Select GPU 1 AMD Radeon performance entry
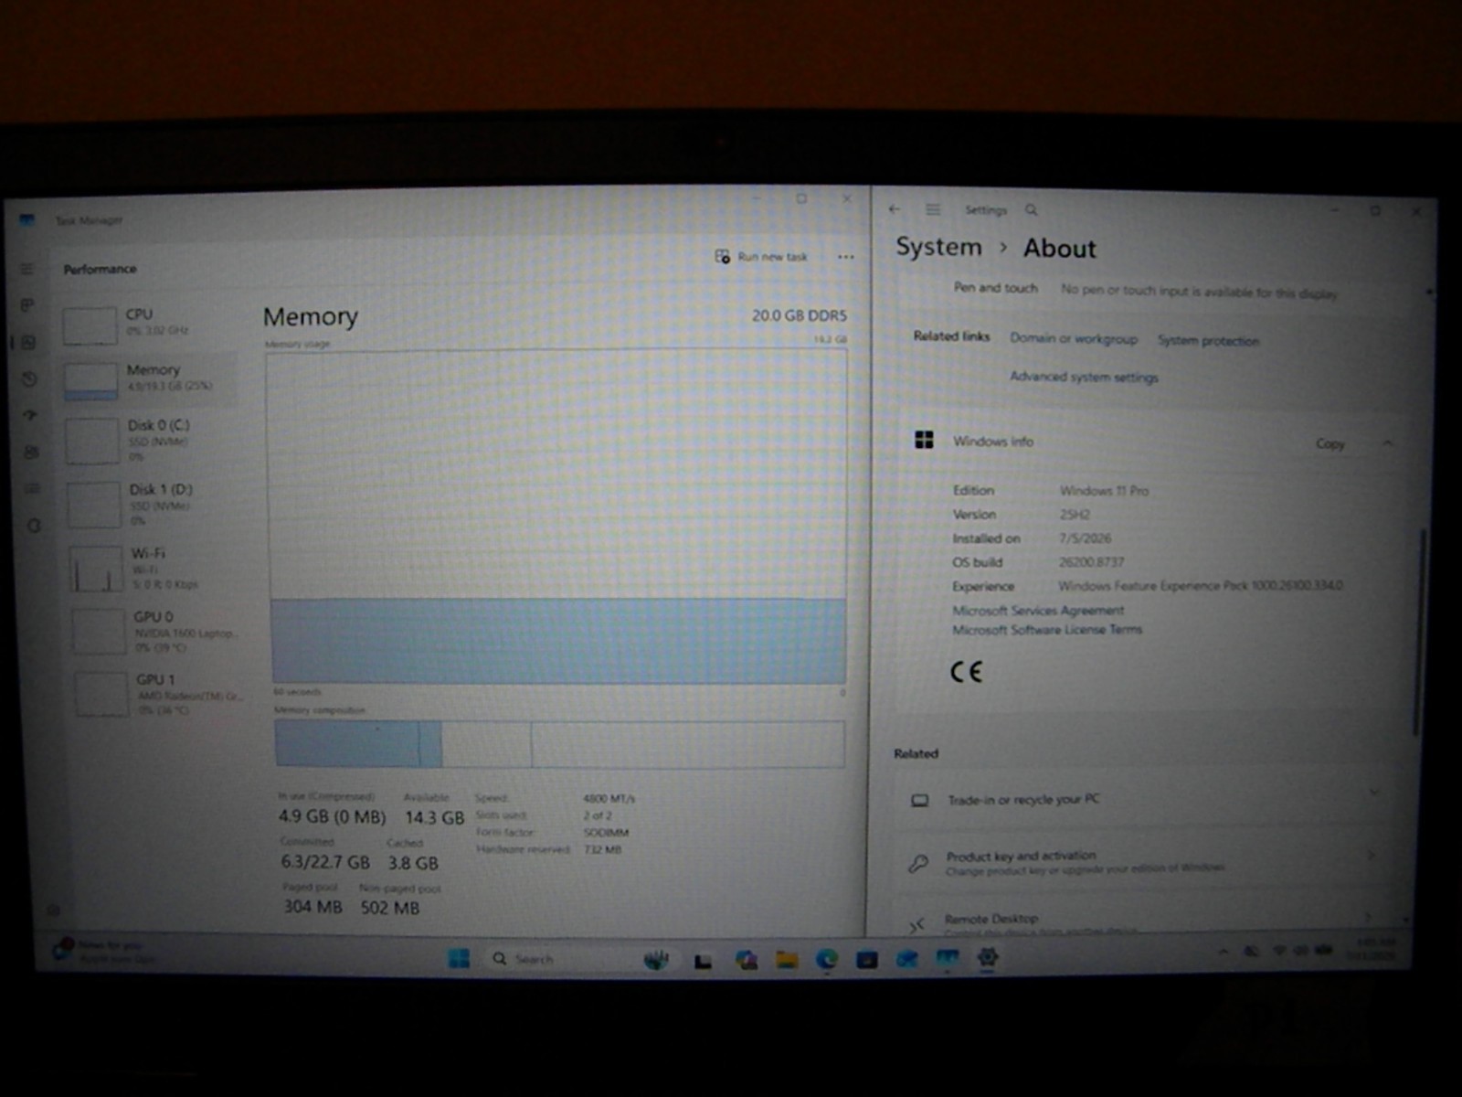Viewport: 1462px width, 1097px height. (x=159, y=695)
